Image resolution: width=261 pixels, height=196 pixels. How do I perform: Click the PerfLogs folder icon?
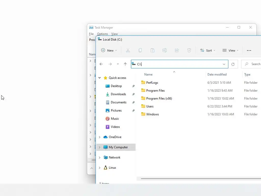click(x=143, y=82)
